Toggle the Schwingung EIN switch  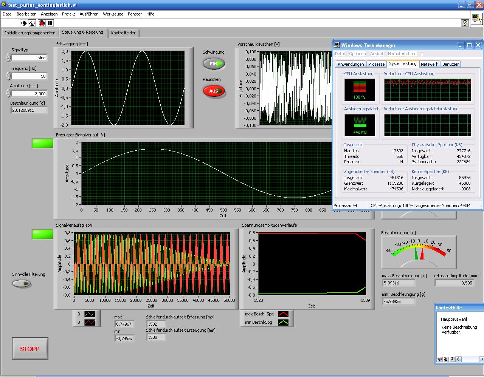[214, 64]
